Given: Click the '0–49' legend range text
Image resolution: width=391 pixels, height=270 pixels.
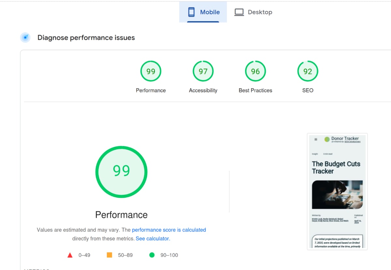Looking at the screenshot, I should [84, 255].
